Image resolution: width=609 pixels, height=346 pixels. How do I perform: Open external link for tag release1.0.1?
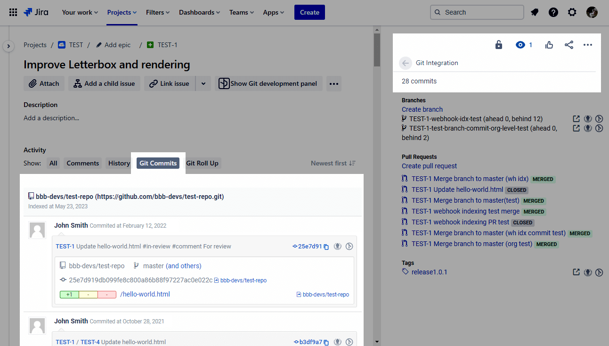[x=576, y=272]
